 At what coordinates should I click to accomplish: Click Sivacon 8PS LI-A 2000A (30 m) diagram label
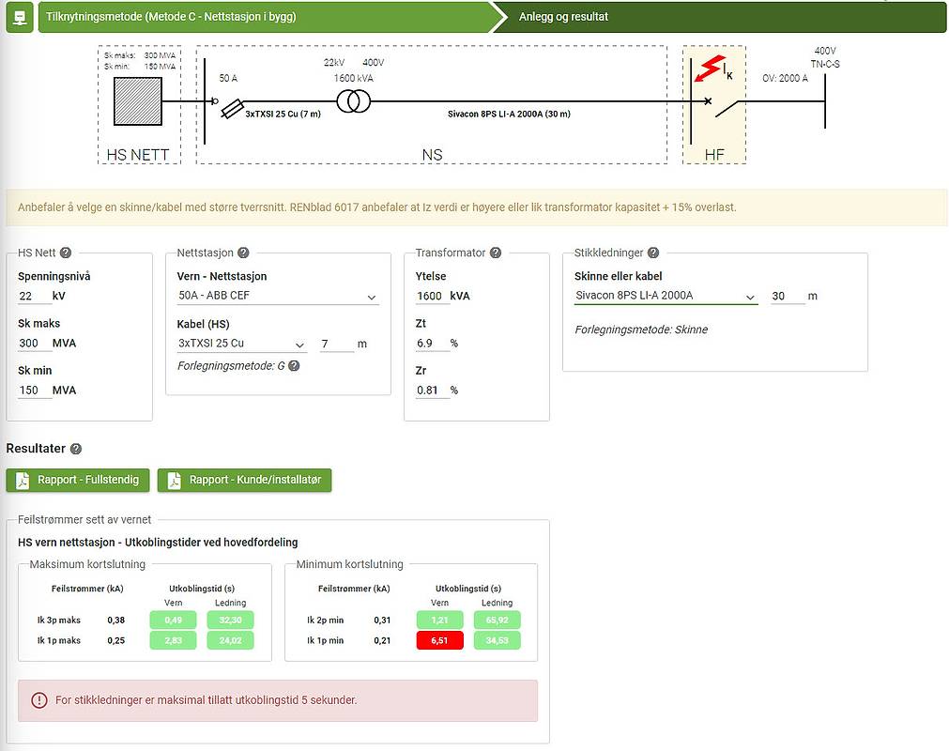point(509,114)
